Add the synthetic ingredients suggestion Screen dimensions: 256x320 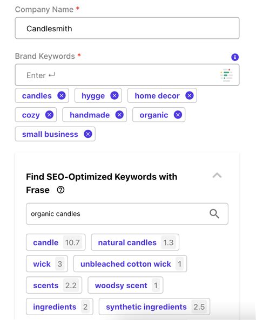[154, 307]
